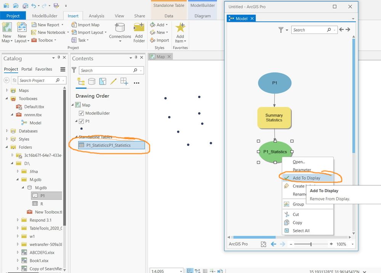Screen dimensions: 381x273
Task: Choose Group from context menu
Action: coord(308,204)
